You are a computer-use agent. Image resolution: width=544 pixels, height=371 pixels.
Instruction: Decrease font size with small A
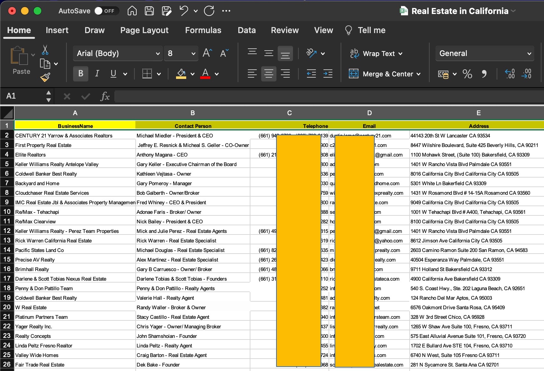[224, 53]
